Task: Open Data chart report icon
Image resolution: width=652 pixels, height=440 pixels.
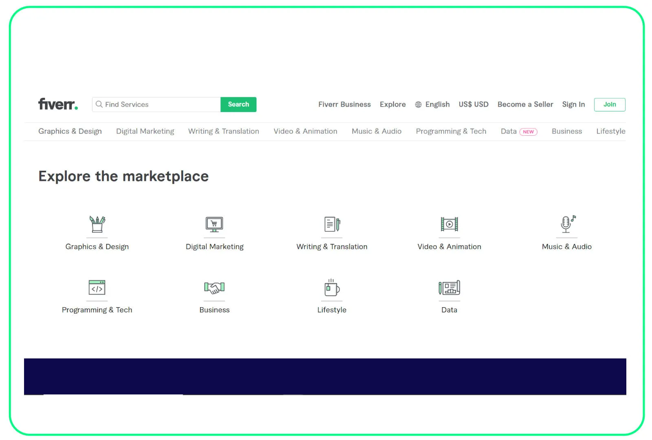Action: click(449, 288)
